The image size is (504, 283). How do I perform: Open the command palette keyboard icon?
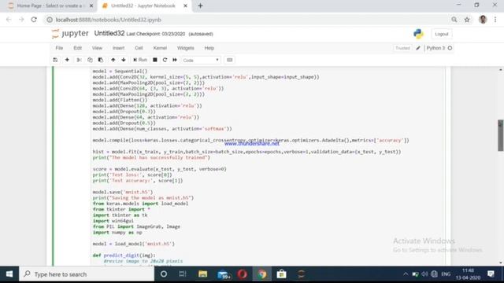229,60
